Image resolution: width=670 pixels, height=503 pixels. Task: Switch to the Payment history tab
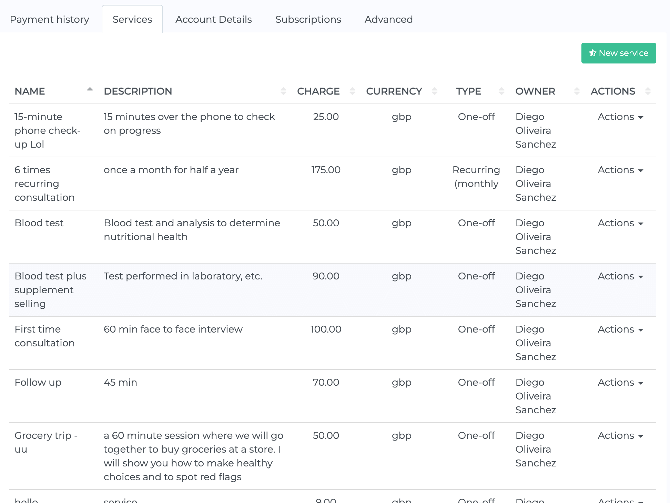coord(49,19)
